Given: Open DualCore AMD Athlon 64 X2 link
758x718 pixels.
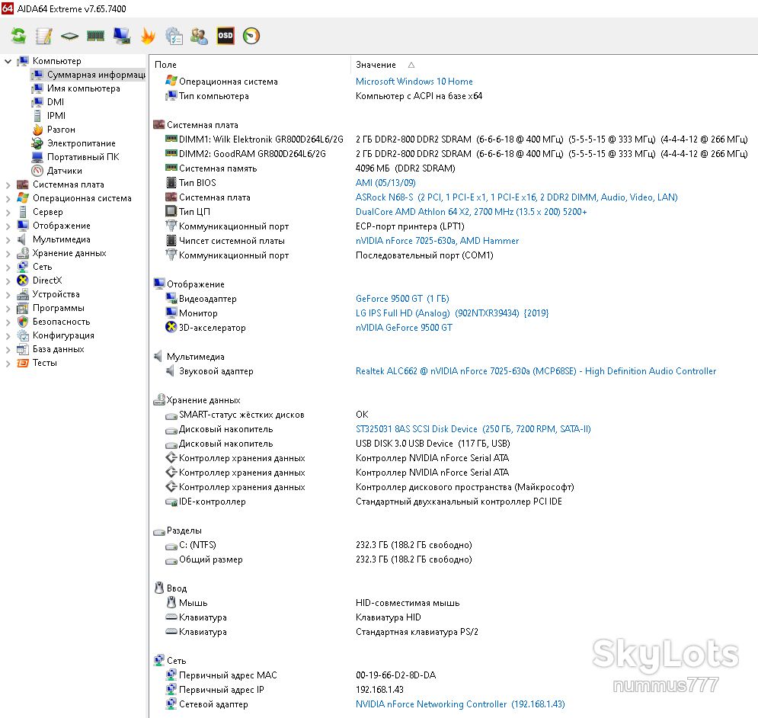Looking at the screenshot, I should point(472,212).
